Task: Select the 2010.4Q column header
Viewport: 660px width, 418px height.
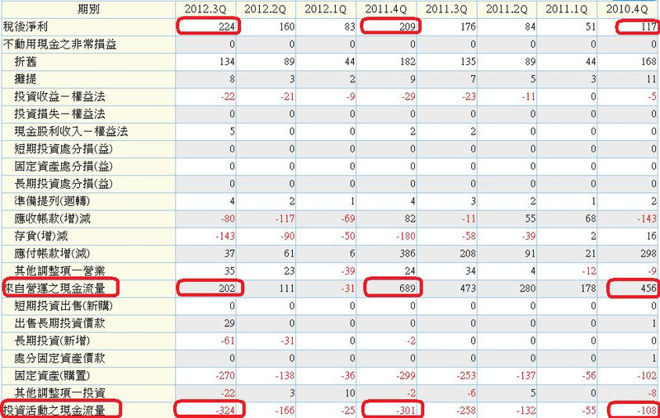Action: (x=627, y=9)
